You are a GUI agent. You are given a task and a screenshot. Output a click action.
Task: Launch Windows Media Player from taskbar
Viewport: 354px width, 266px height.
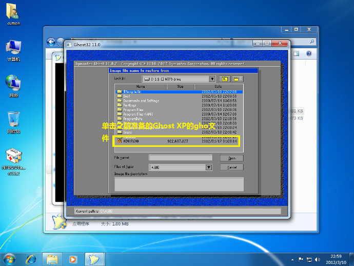[73, 259]
